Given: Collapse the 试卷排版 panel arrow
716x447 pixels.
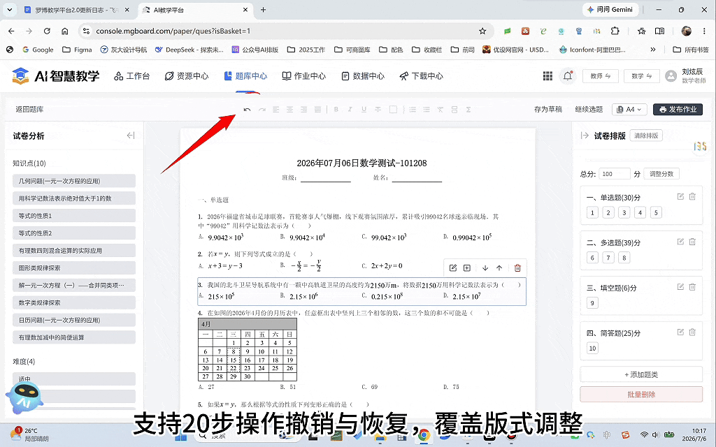Looking at the screenshot, I should coord(585,135).
